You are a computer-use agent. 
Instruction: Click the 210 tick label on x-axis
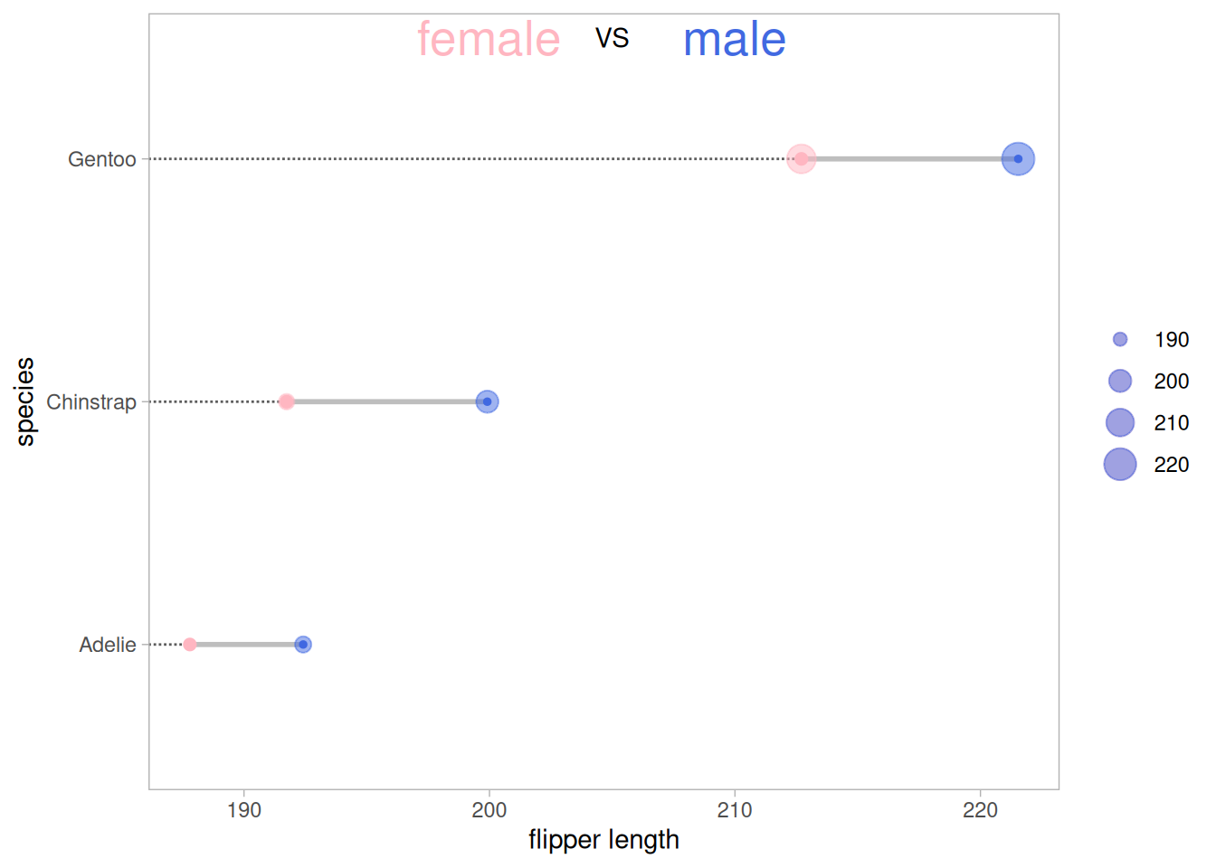click(x=734, y=810)
